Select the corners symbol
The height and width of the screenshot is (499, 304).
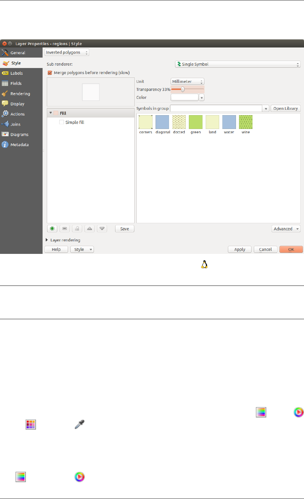(146, 125)
